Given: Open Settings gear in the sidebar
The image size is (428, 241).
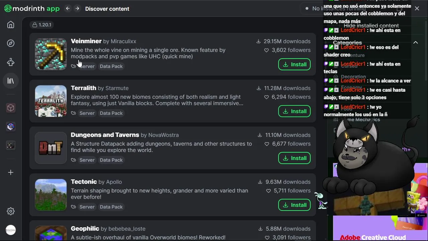Looking at the screenshot, I should click(x=11, y=211).
